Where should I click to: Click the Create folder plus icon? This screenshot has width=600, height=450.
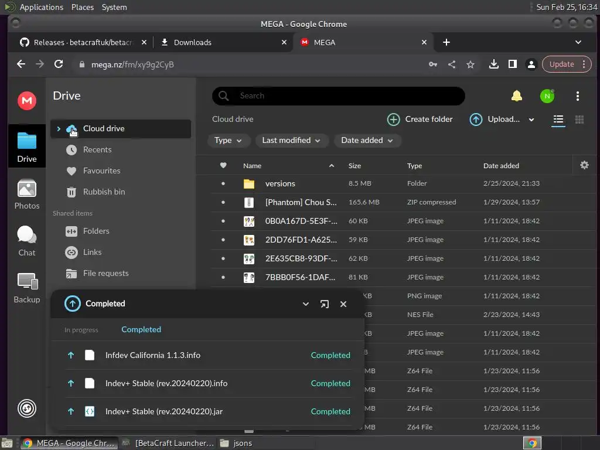pyautogui.click(x=393, y=120)
